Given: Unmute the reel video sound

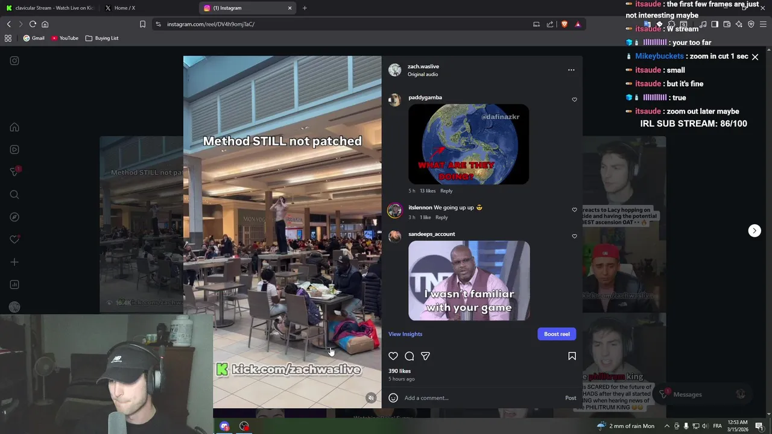Looking at the screenshot, I should click(x=371, y=398).
